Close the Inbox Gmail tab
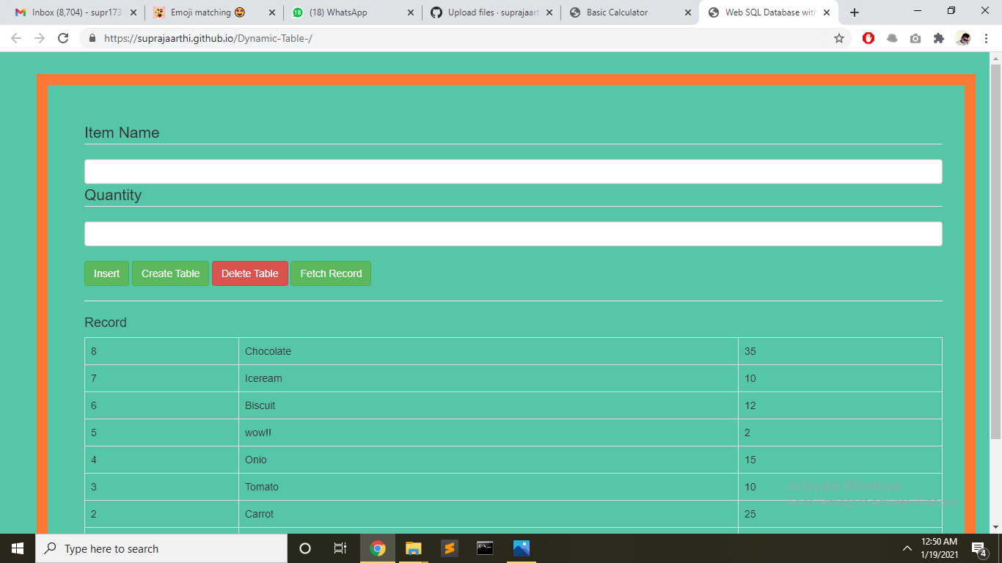 pos(134,12)
